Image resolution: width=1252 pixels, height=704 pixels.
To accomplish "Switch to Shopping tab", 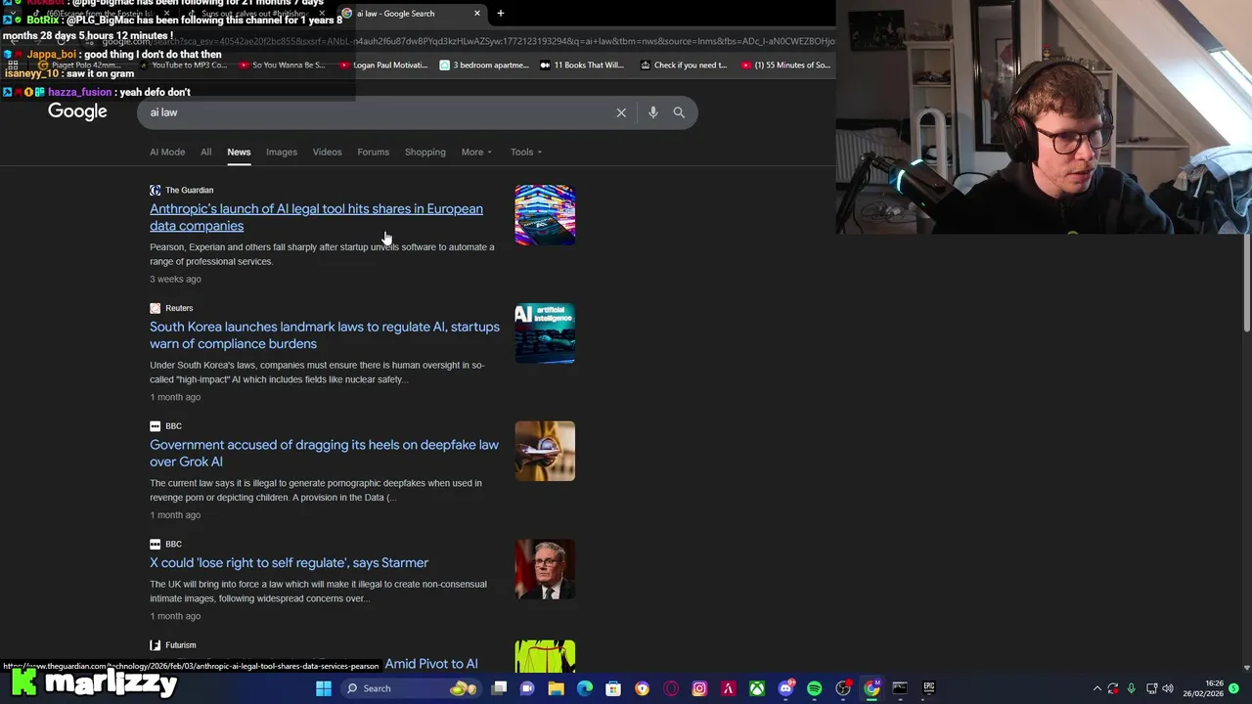I will 425,152.
